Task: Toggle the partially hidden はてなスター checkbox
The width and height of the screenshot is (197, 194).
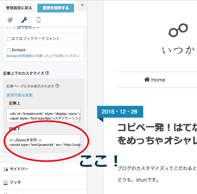Action: [x=9, y=28]
